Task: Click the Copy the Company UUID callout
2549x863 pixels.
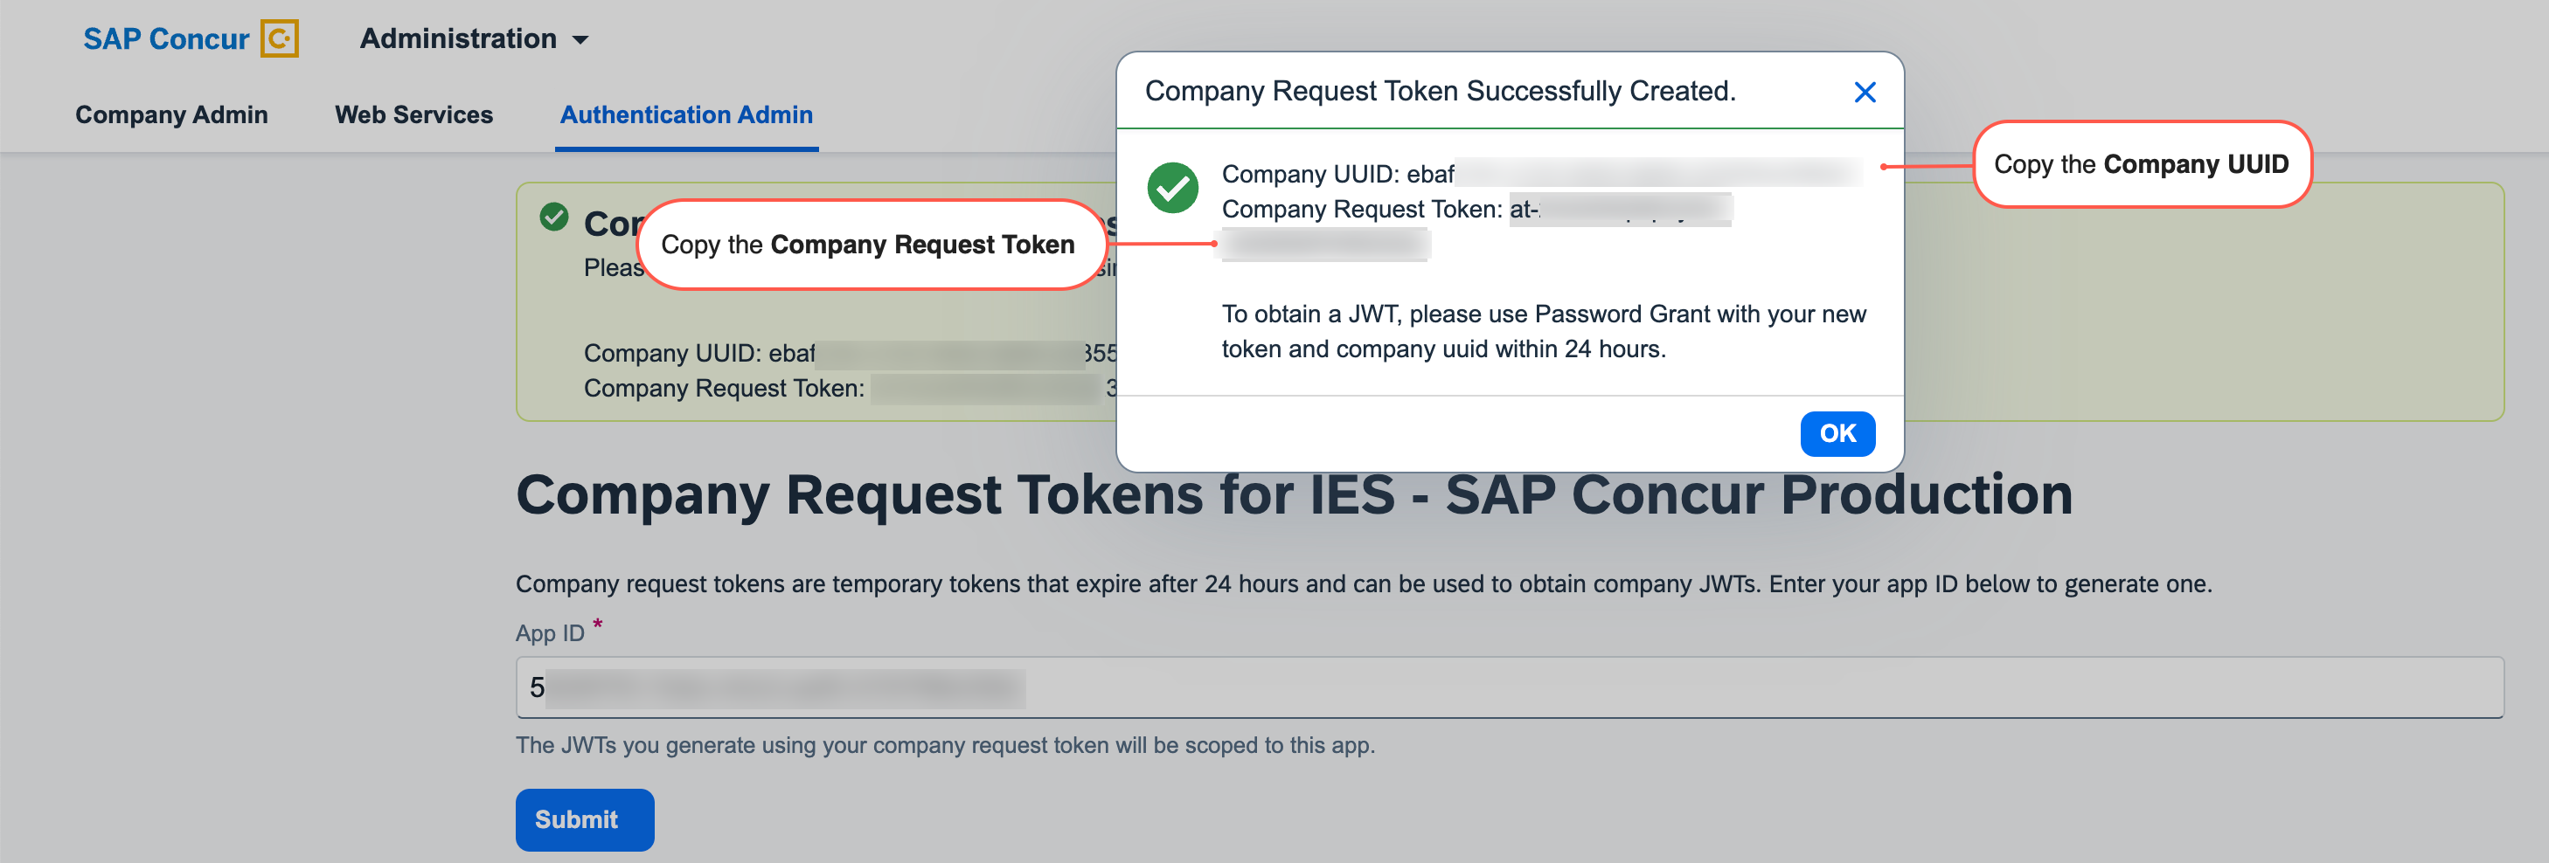Action: (x=2142, y=164)
